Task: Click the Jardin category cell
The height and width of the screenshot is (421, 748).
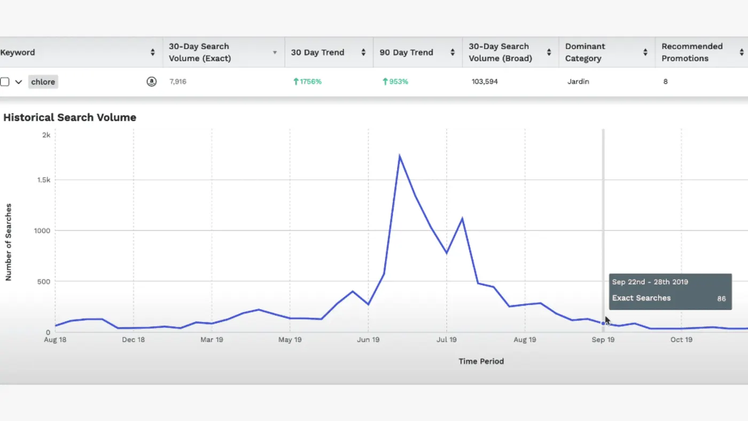Action: click(578, 82)
